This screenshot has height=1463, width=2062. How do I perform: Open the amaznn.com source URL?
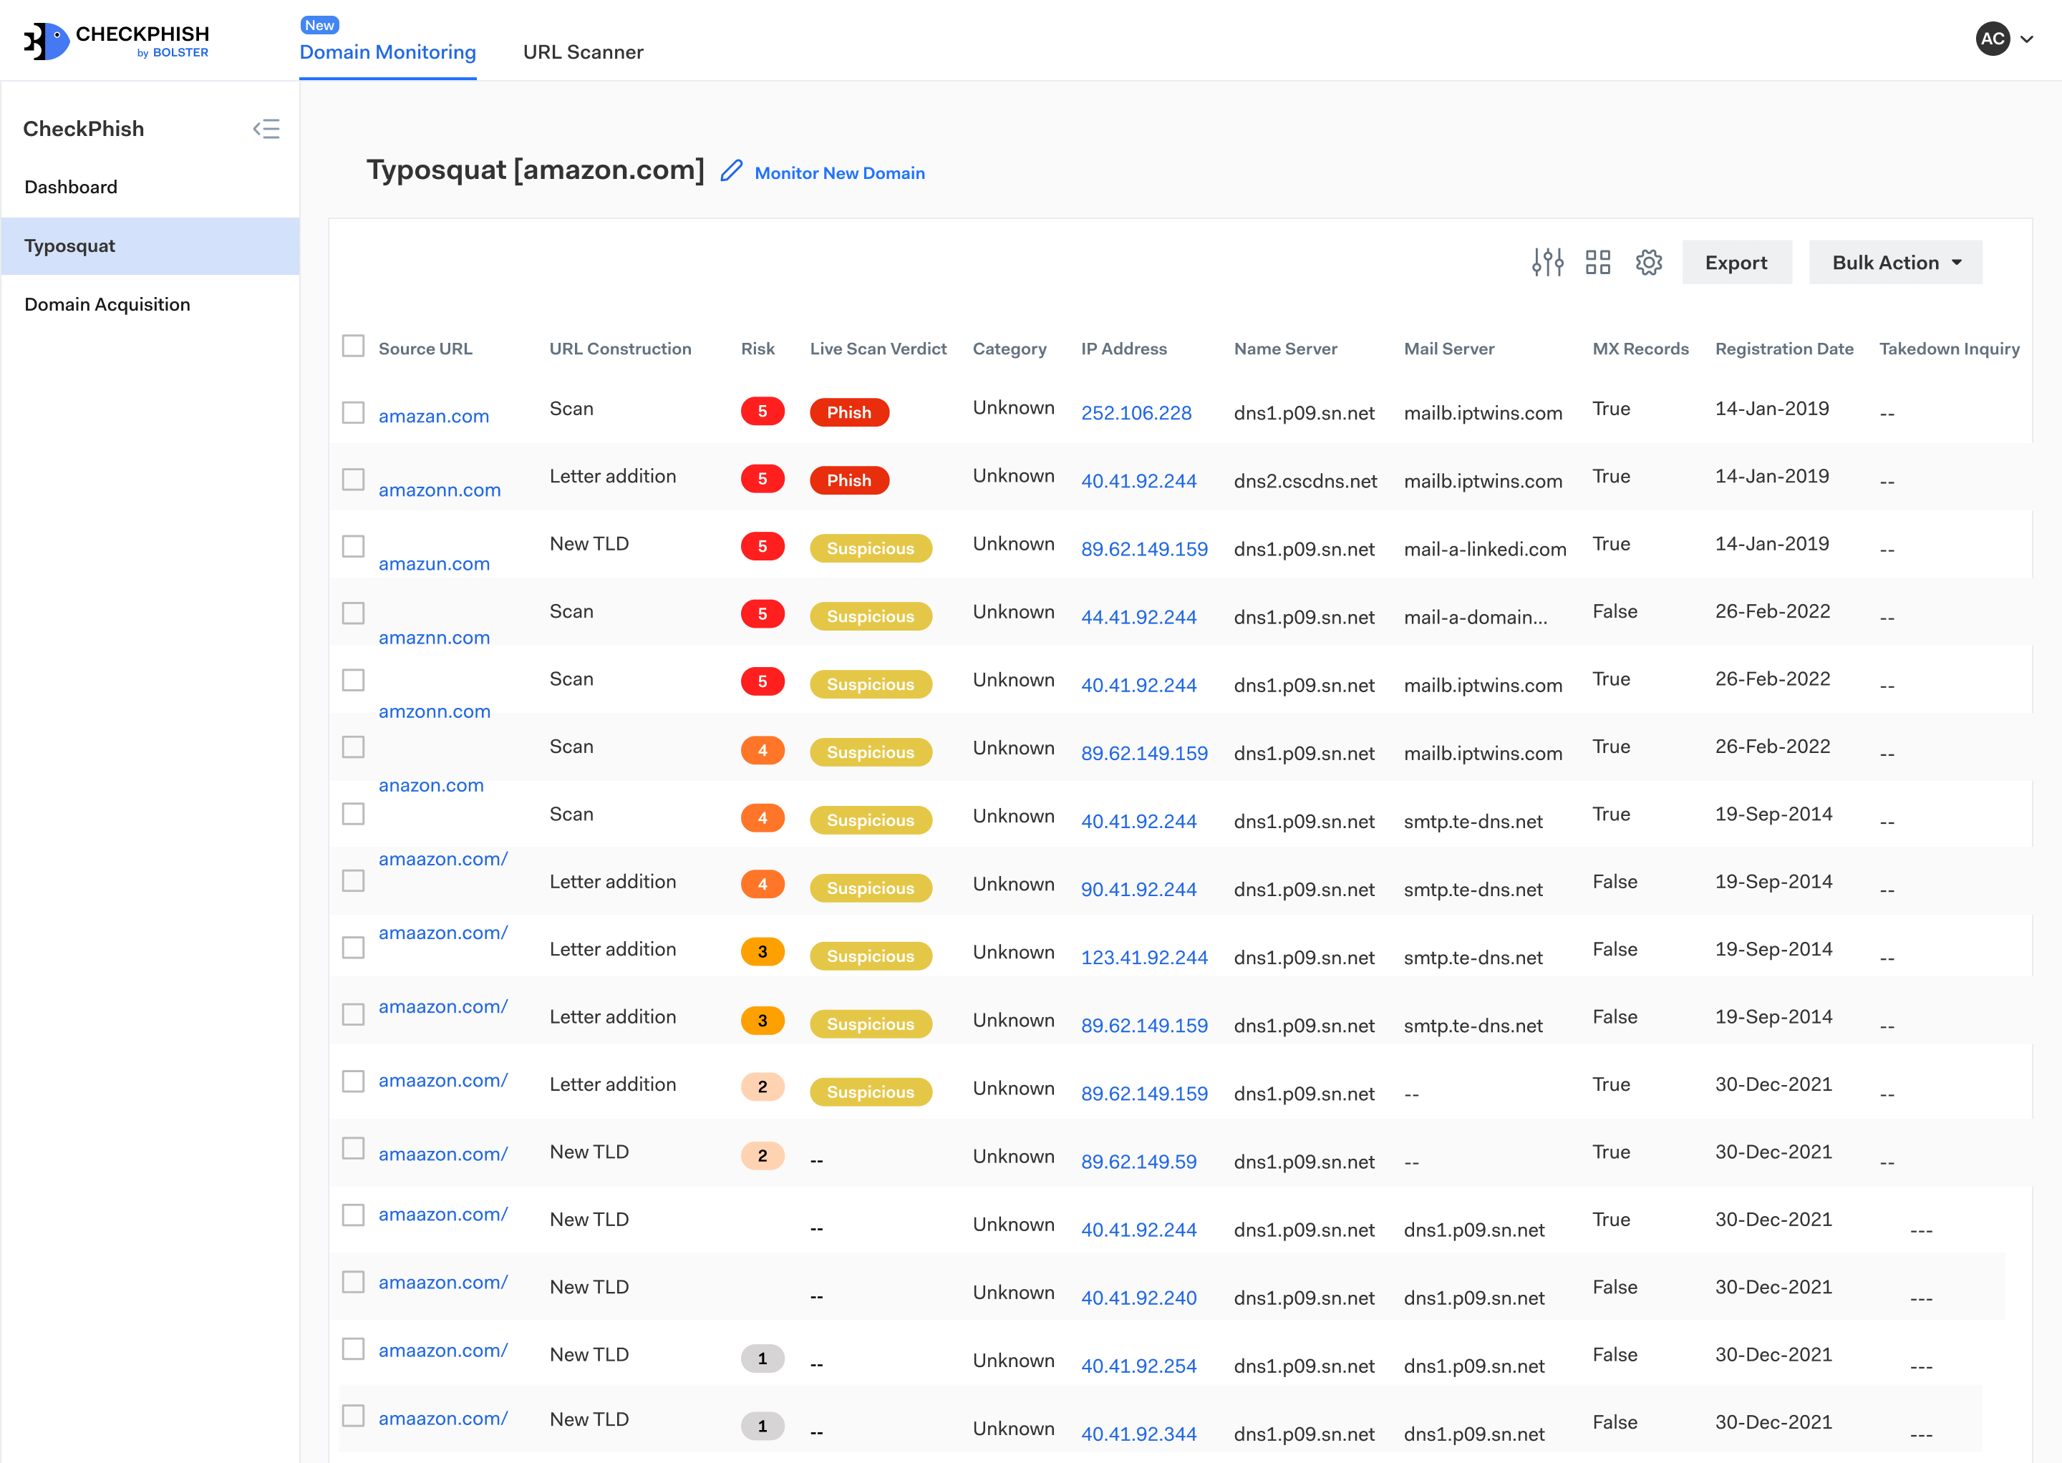click(435, 638)
